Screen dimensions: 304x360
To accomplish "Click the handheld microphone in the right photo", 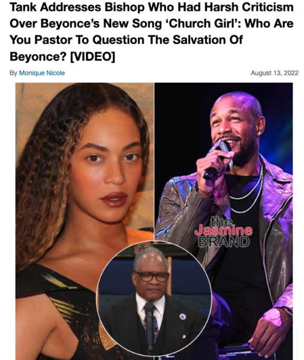I will point(218,160).
